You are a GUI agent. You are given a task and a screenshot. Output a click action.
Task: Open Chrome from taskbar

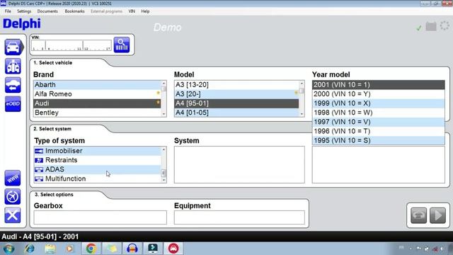coord(91,249)
